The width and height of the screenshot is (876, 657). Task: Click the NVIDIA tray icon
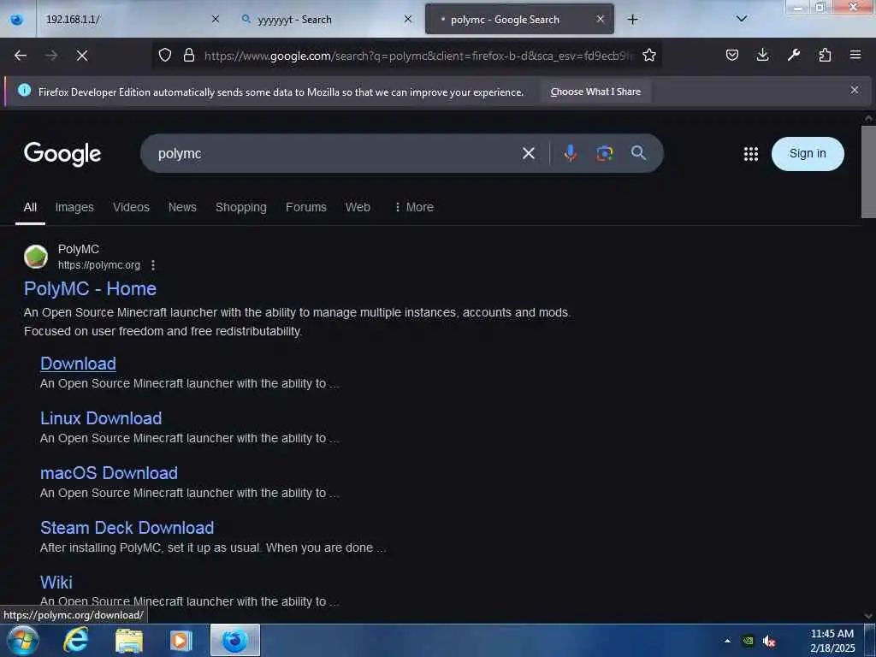coord(748,641)
